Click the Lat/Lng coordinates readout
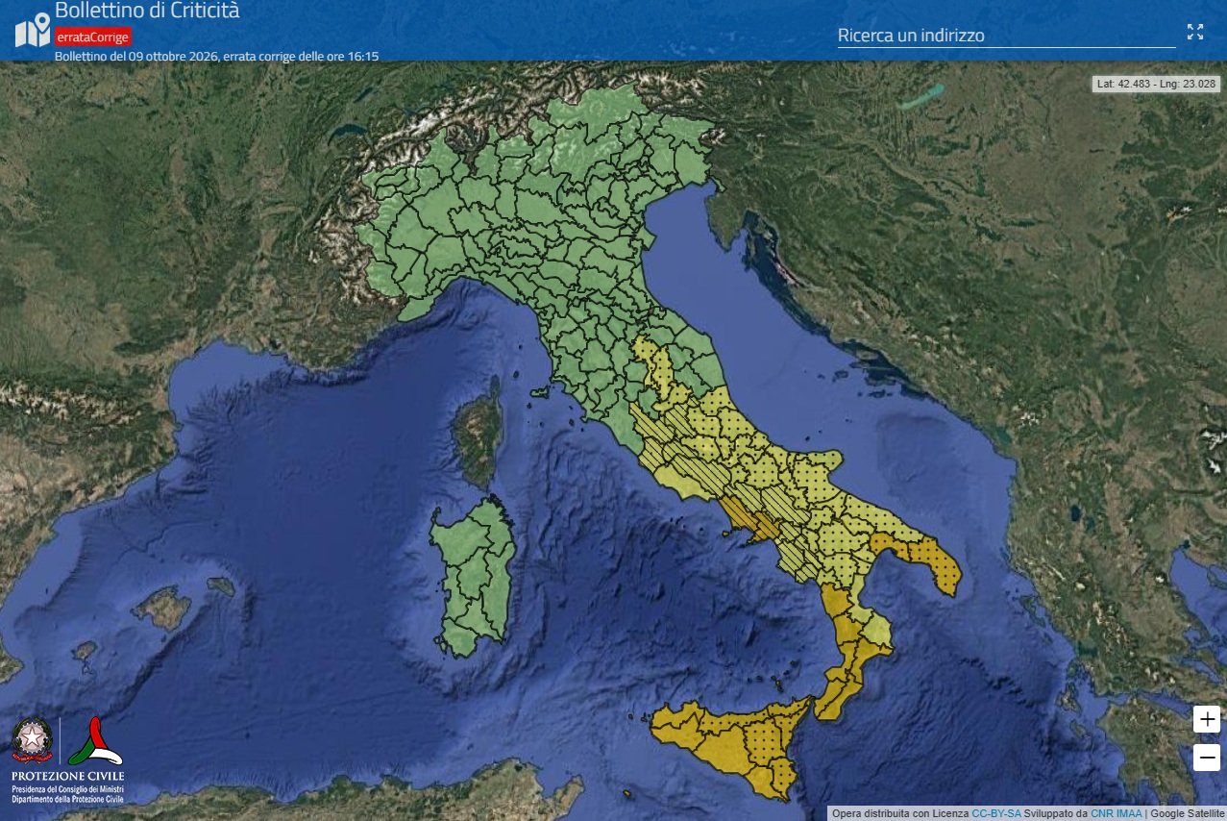This screenshot has height=821, width=1227. [1157, 84]
